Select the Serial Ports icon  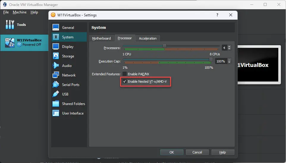click(56, 85)
